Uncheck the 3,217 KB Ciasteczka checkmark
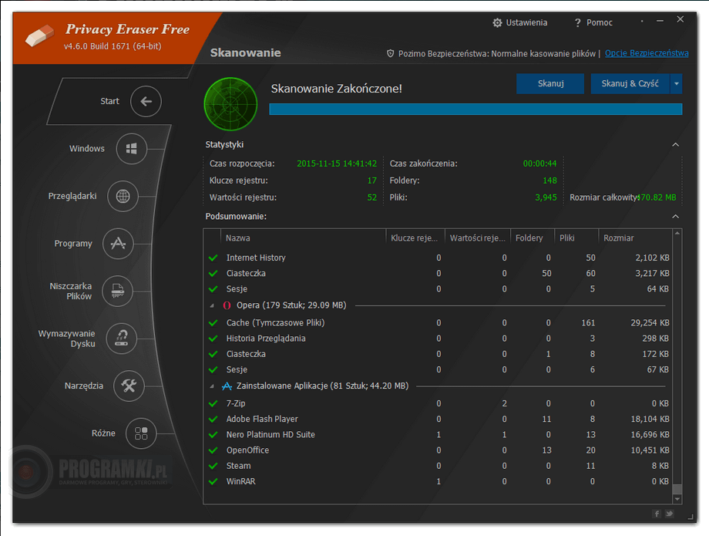Image resolution: width=709 pixels, height=536 pixels. click(213, 273)
